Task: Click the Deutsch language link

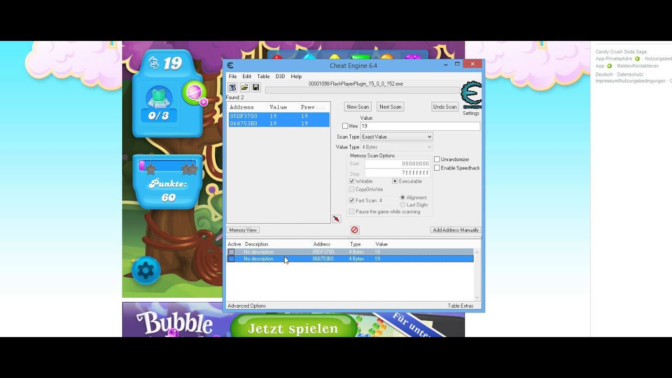Action: point(604,75)
